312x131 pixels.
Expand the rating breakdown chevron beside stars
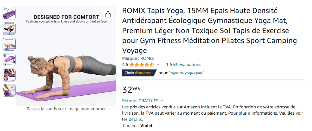(x=158, y=65)
